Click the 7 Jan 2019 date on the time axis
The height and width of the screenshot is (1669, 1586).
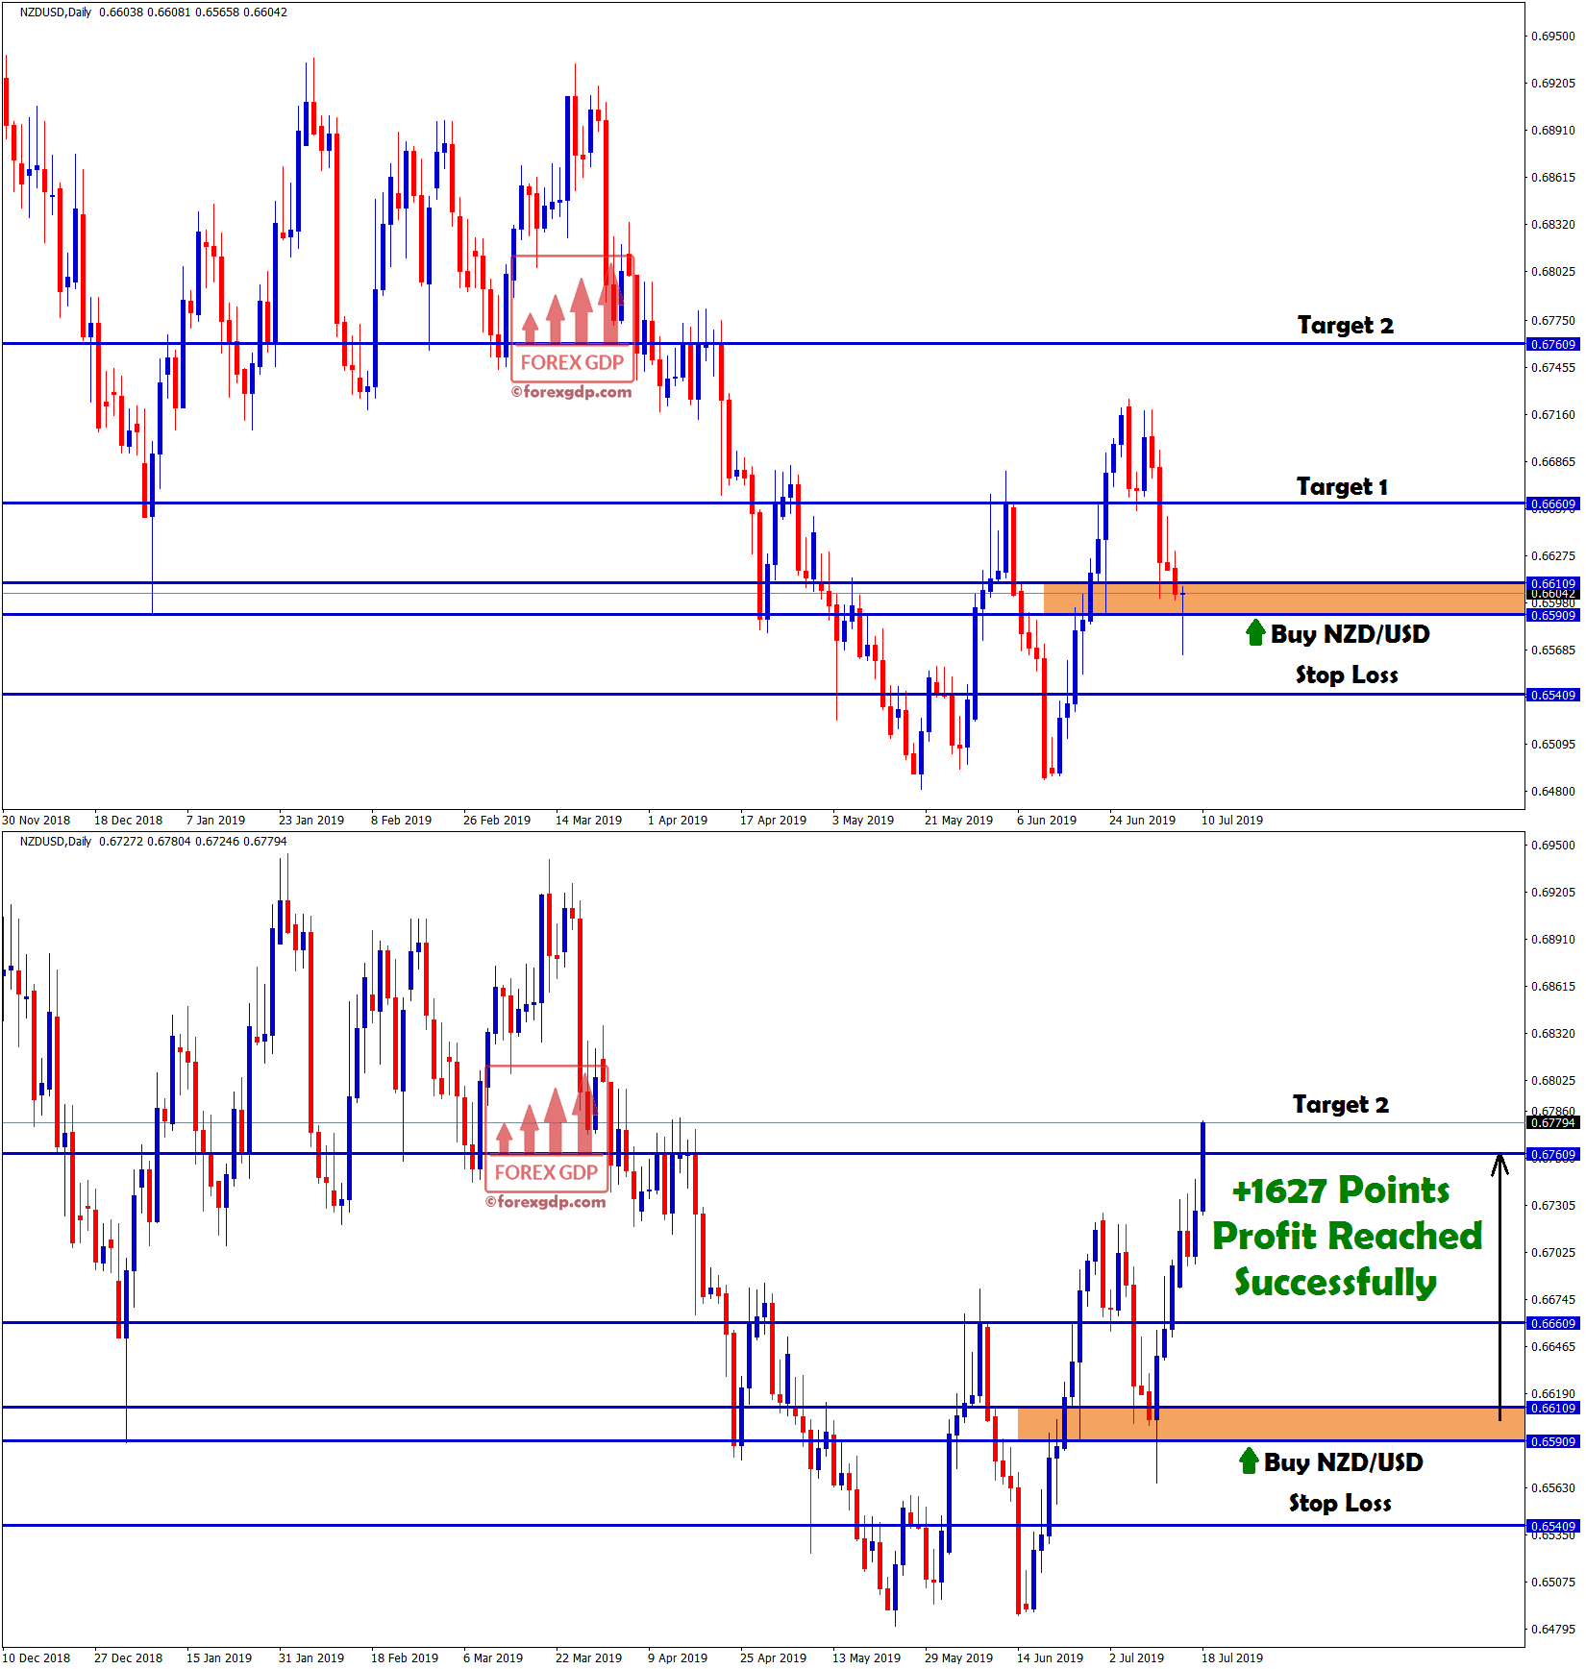pyautogui.click(x=215, y=820)
